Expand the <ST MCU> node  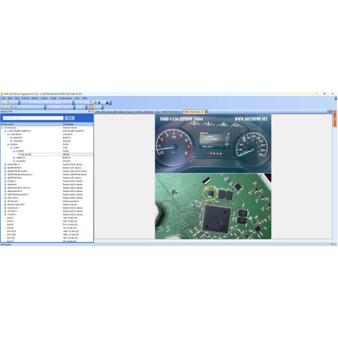pyautogui.click(x=5, y=212)
